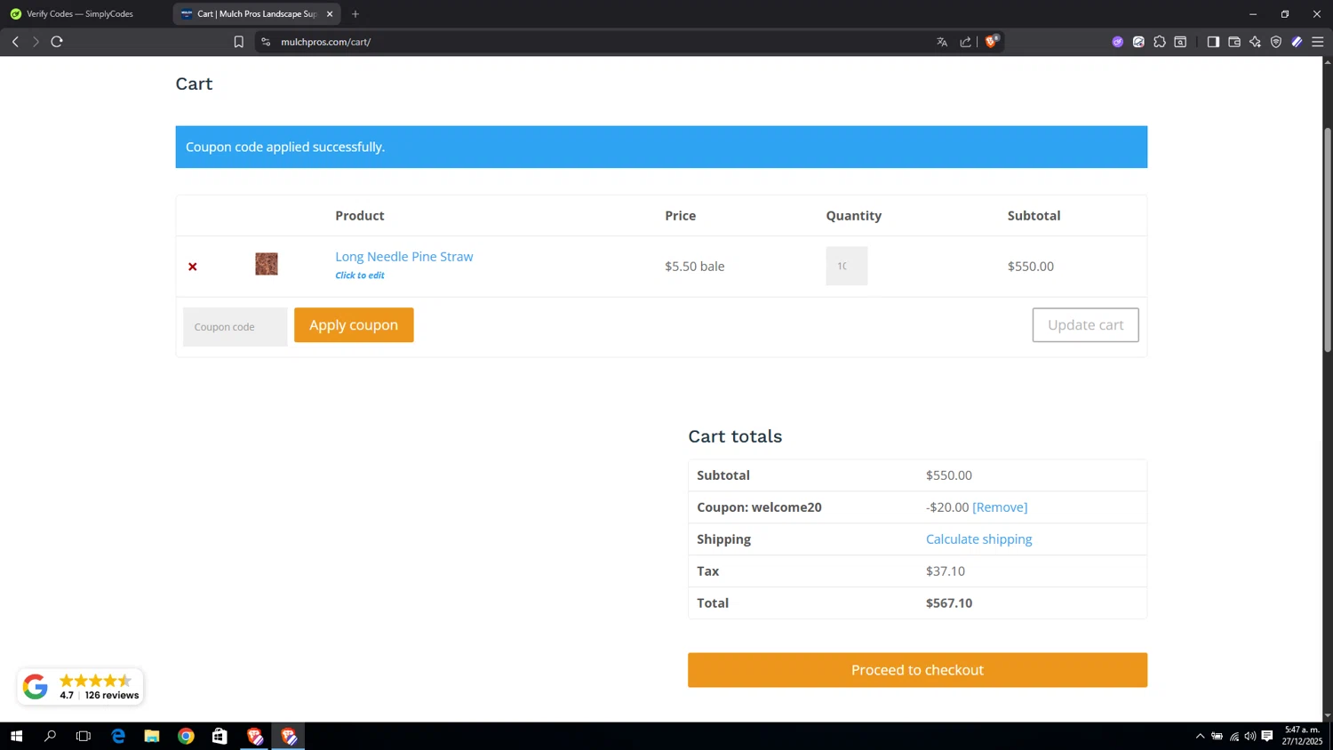
Task: Open the extensions puzzle piece menu
Action: (x=1160, y=42)
